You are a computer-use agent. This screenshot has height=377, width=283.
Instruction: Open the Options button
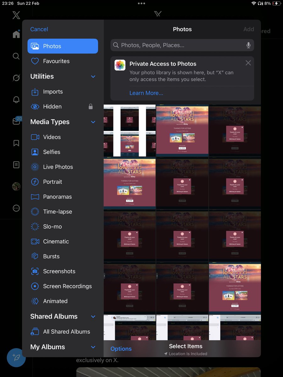(x=121, y=349)
